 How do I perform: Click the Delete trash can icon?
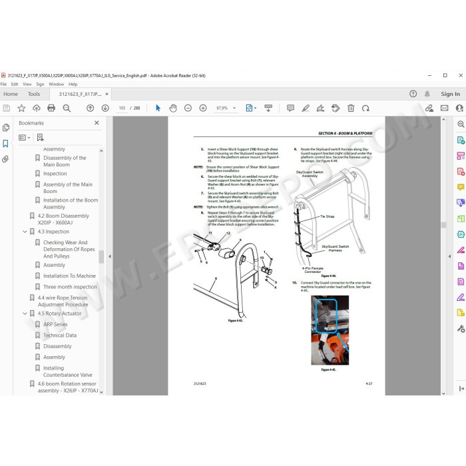[351, 108]
